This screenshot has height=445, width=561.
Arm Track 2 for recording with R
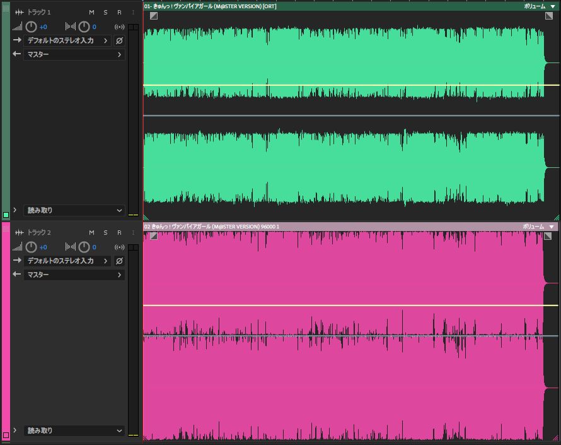(x=119, y=233)
